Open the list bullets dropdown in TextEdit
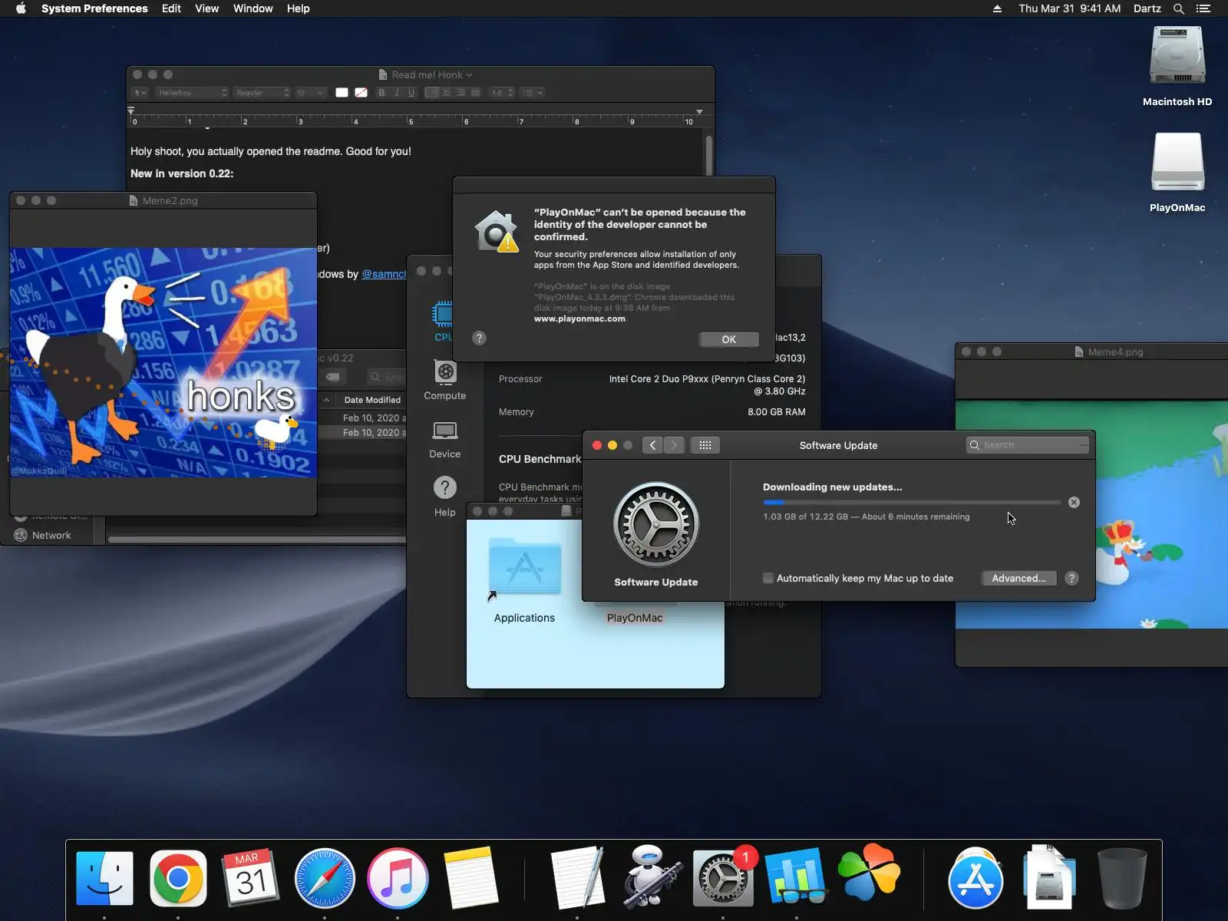The height and width of the screenshot is (921, 1228). click(533, 93)
